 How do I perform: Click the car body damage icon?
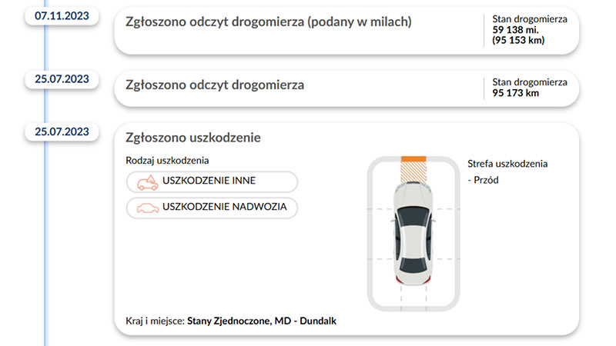coord(146,208)
